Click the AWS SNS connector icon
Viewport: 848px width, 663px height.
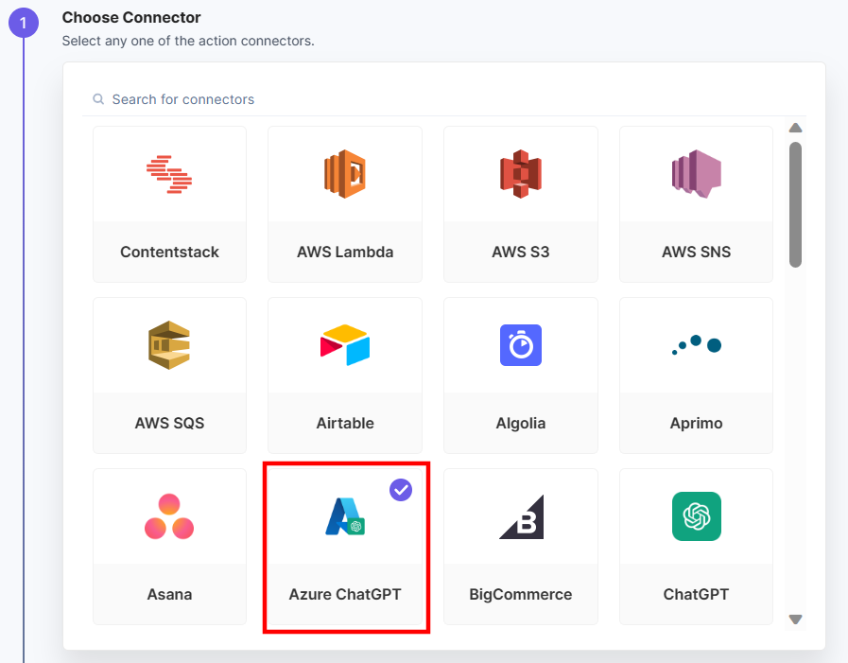696,174
